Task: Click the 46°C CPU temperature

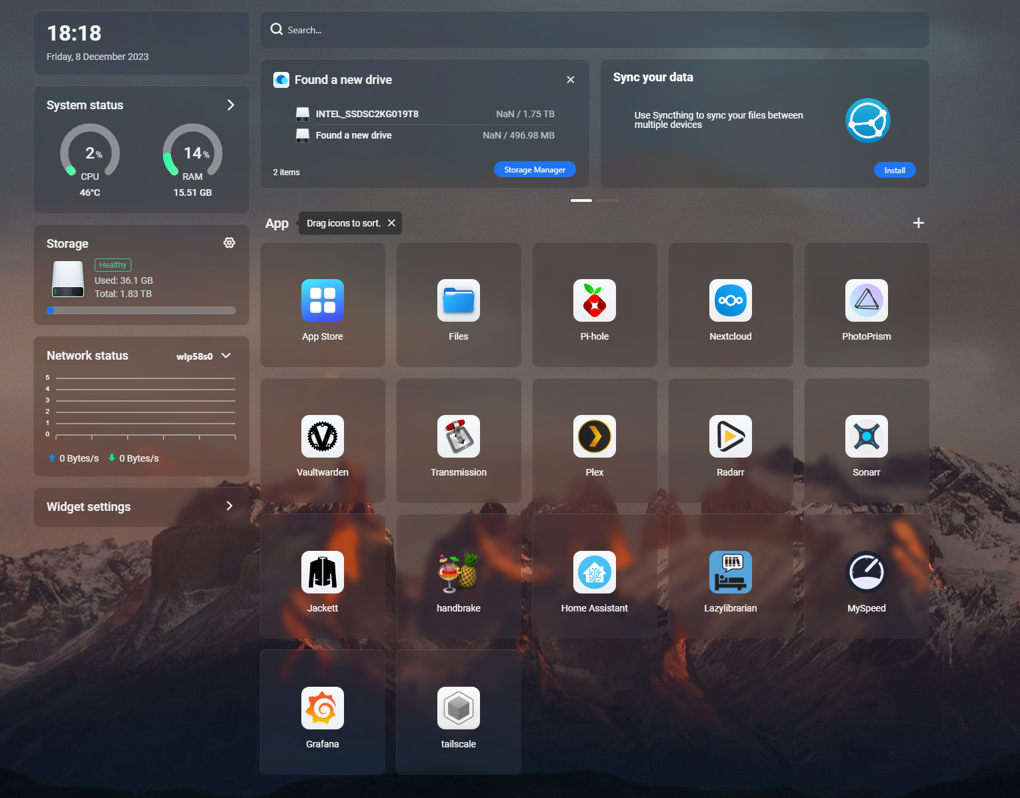Action: [90, 193]
